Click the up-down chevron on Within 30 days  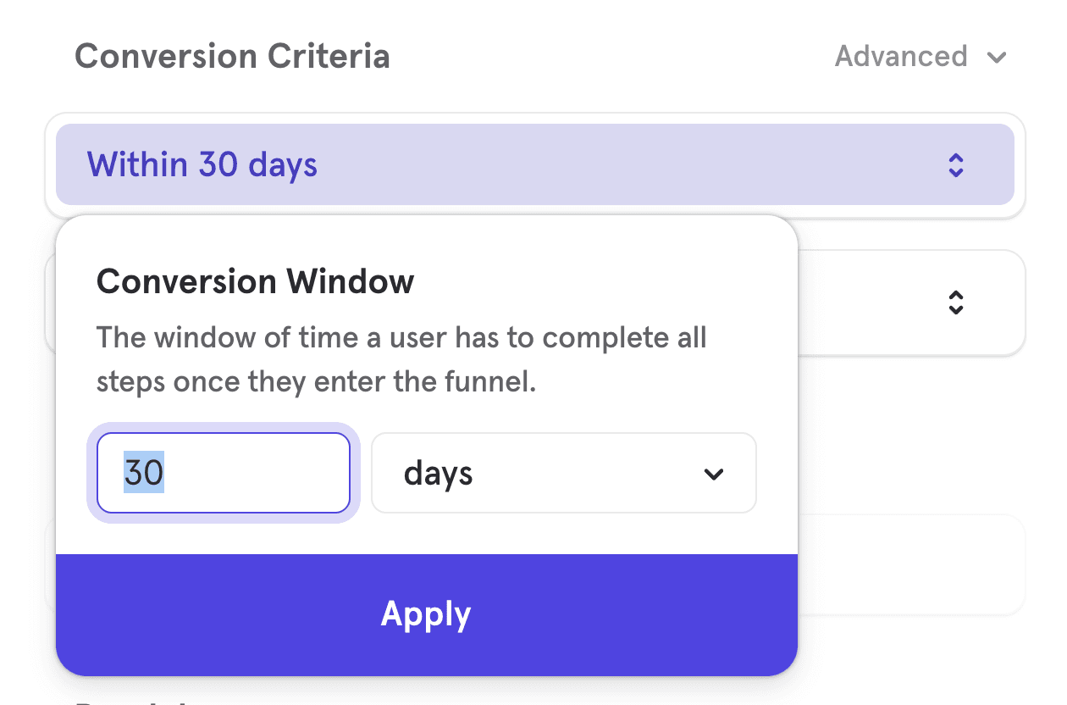[x=955, y=165]
